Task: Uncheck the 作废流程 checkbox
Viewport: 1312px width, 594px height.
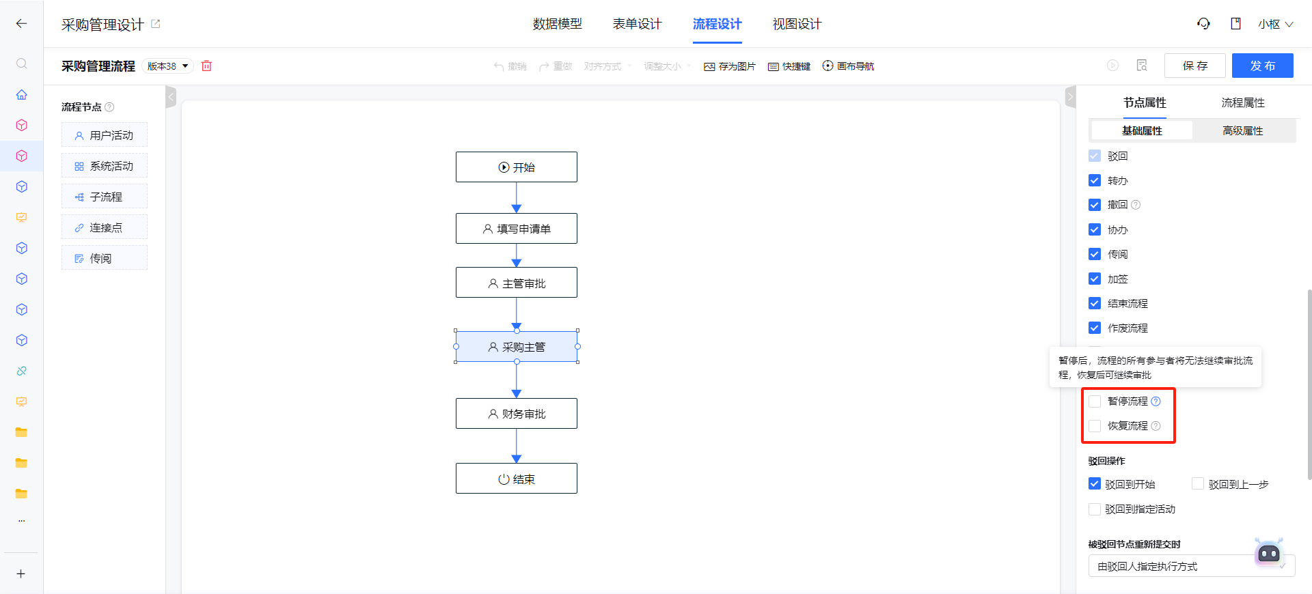Action: (1095, 328)
